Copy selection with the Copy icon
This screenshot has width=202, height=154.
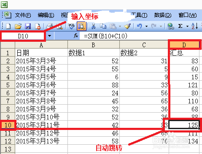103,26
